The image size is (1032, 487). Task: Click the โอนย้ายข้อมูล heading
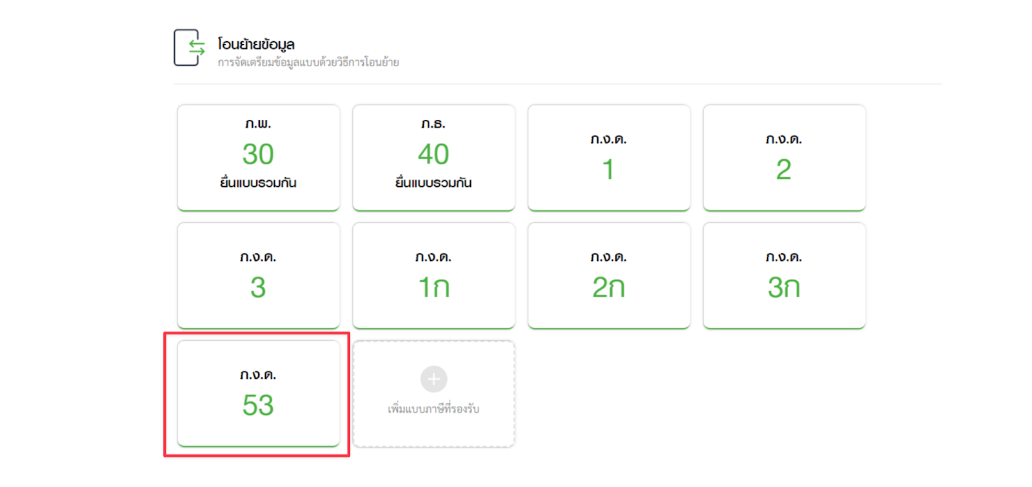point(256,44)
